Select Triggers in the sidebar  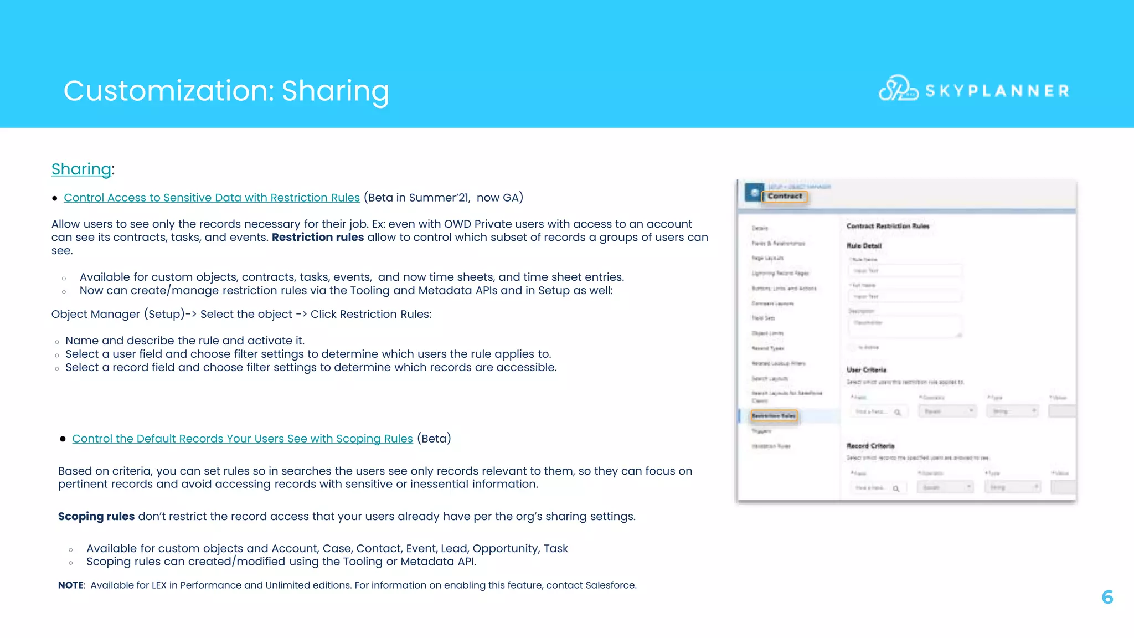(x=761, y=431)
